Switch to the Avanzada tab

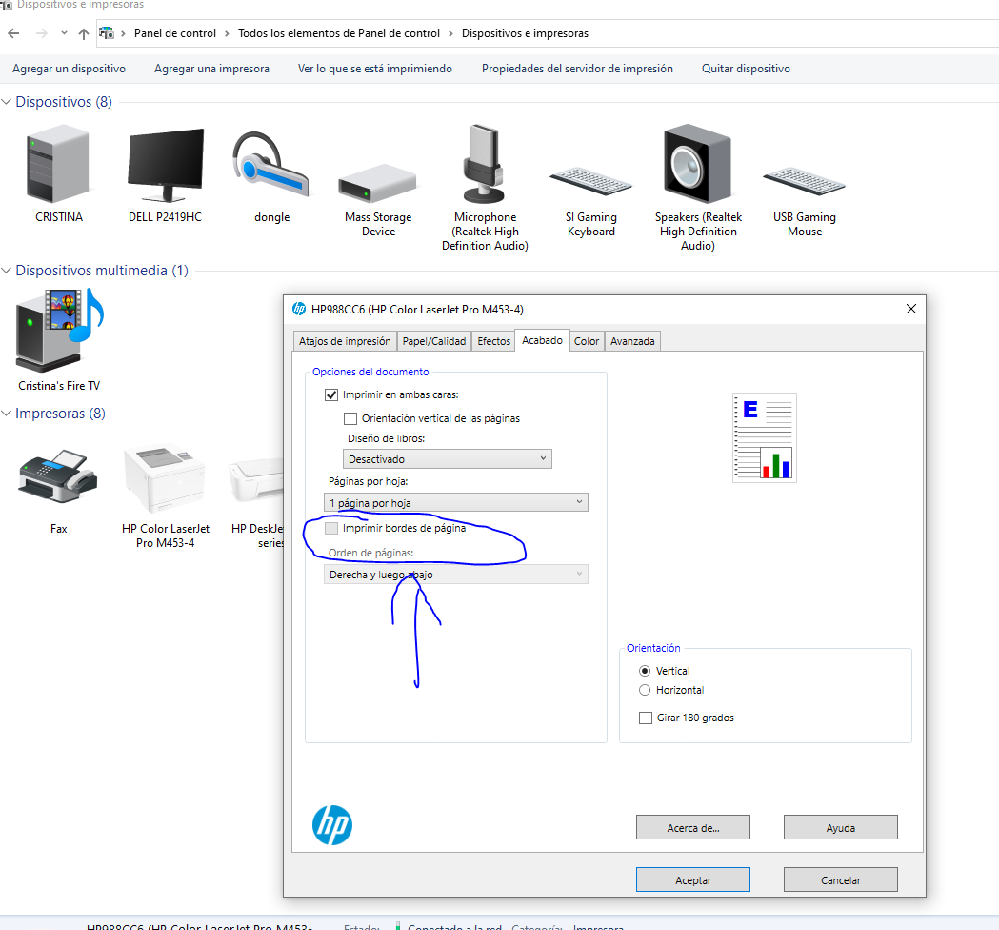(x=632, y=341)
